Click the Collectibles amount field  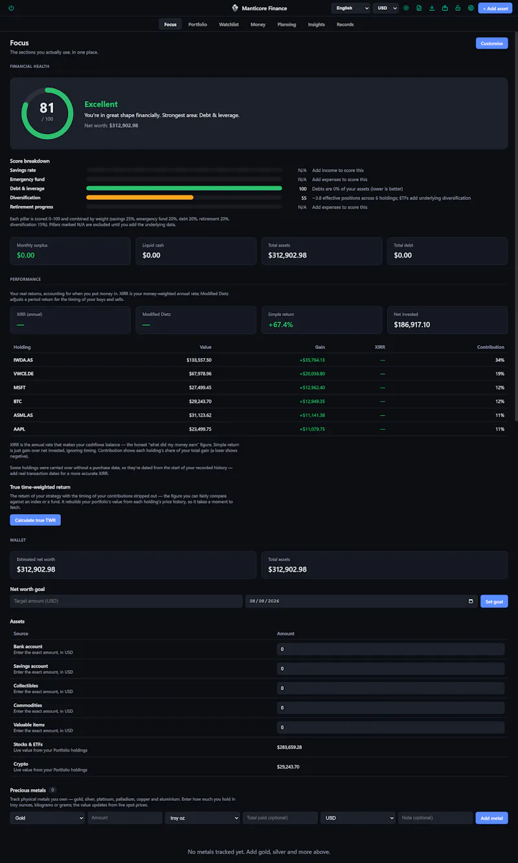pyautogui.click(x=390, y=688)
